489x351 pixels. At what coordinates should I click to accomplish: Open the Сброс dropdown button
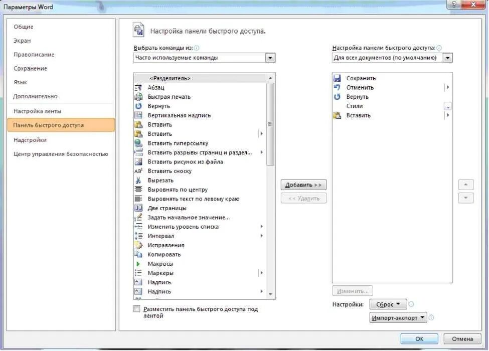coord(388,304)
